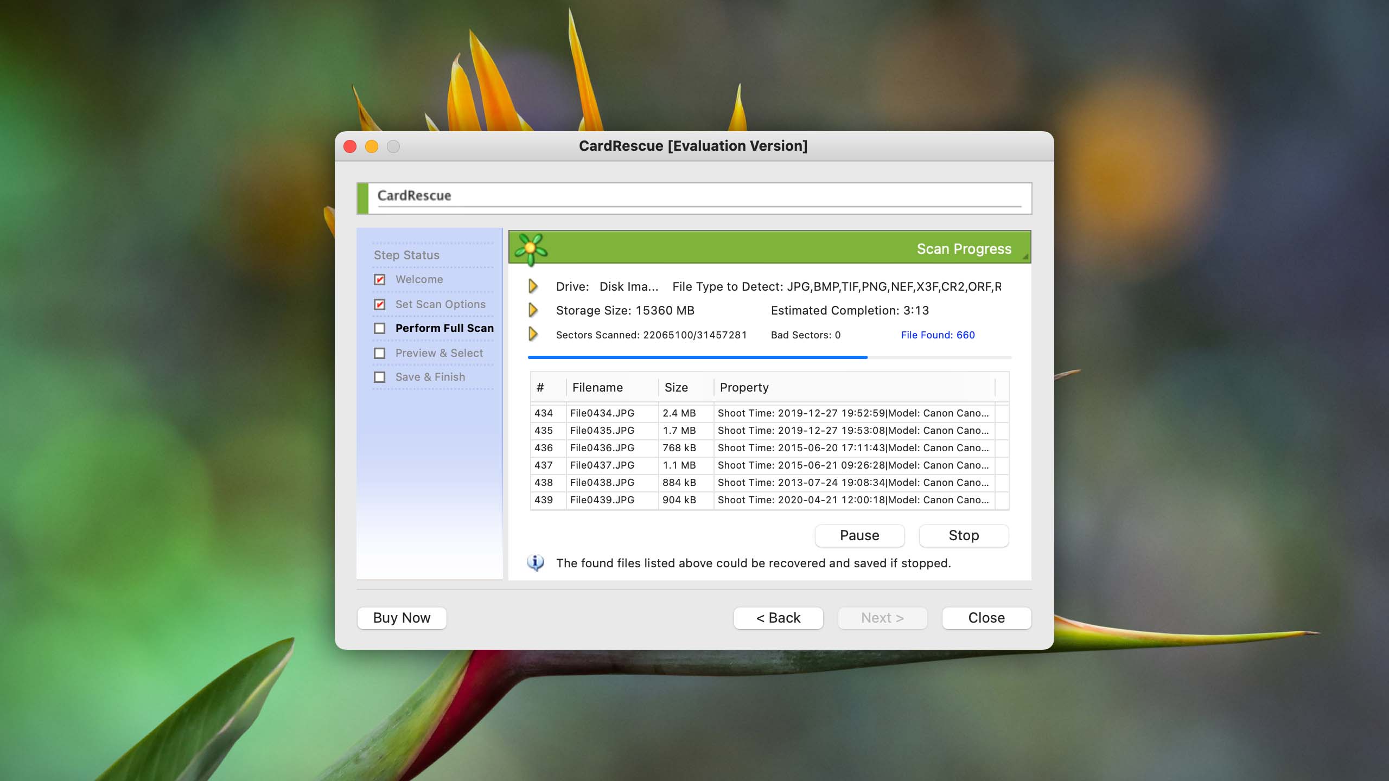This screenshot has width=1389, height=781.
Task: Toggle the Set Scan Options checkbox
Action: click(380, 304)
